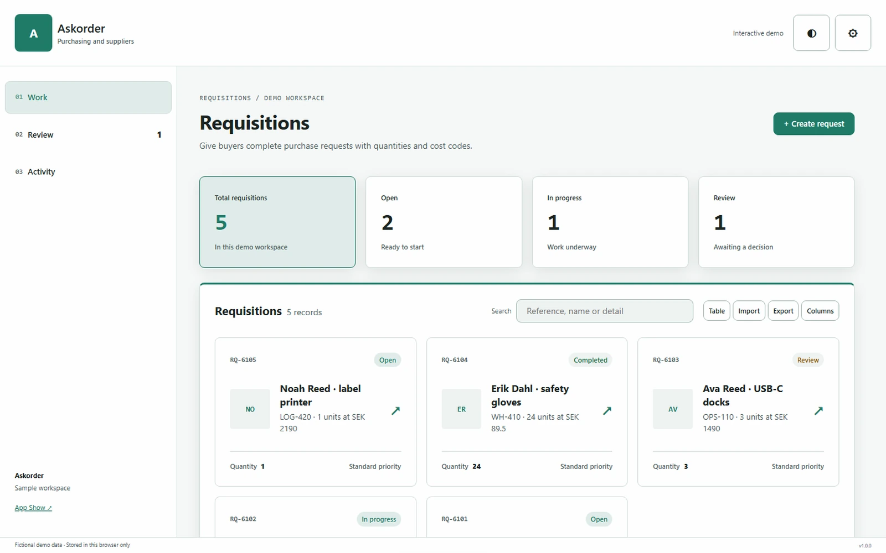This screenshot has width=886, height=553.
Task: Click the Interactive demo label
Action: click(x=758, y=33)
